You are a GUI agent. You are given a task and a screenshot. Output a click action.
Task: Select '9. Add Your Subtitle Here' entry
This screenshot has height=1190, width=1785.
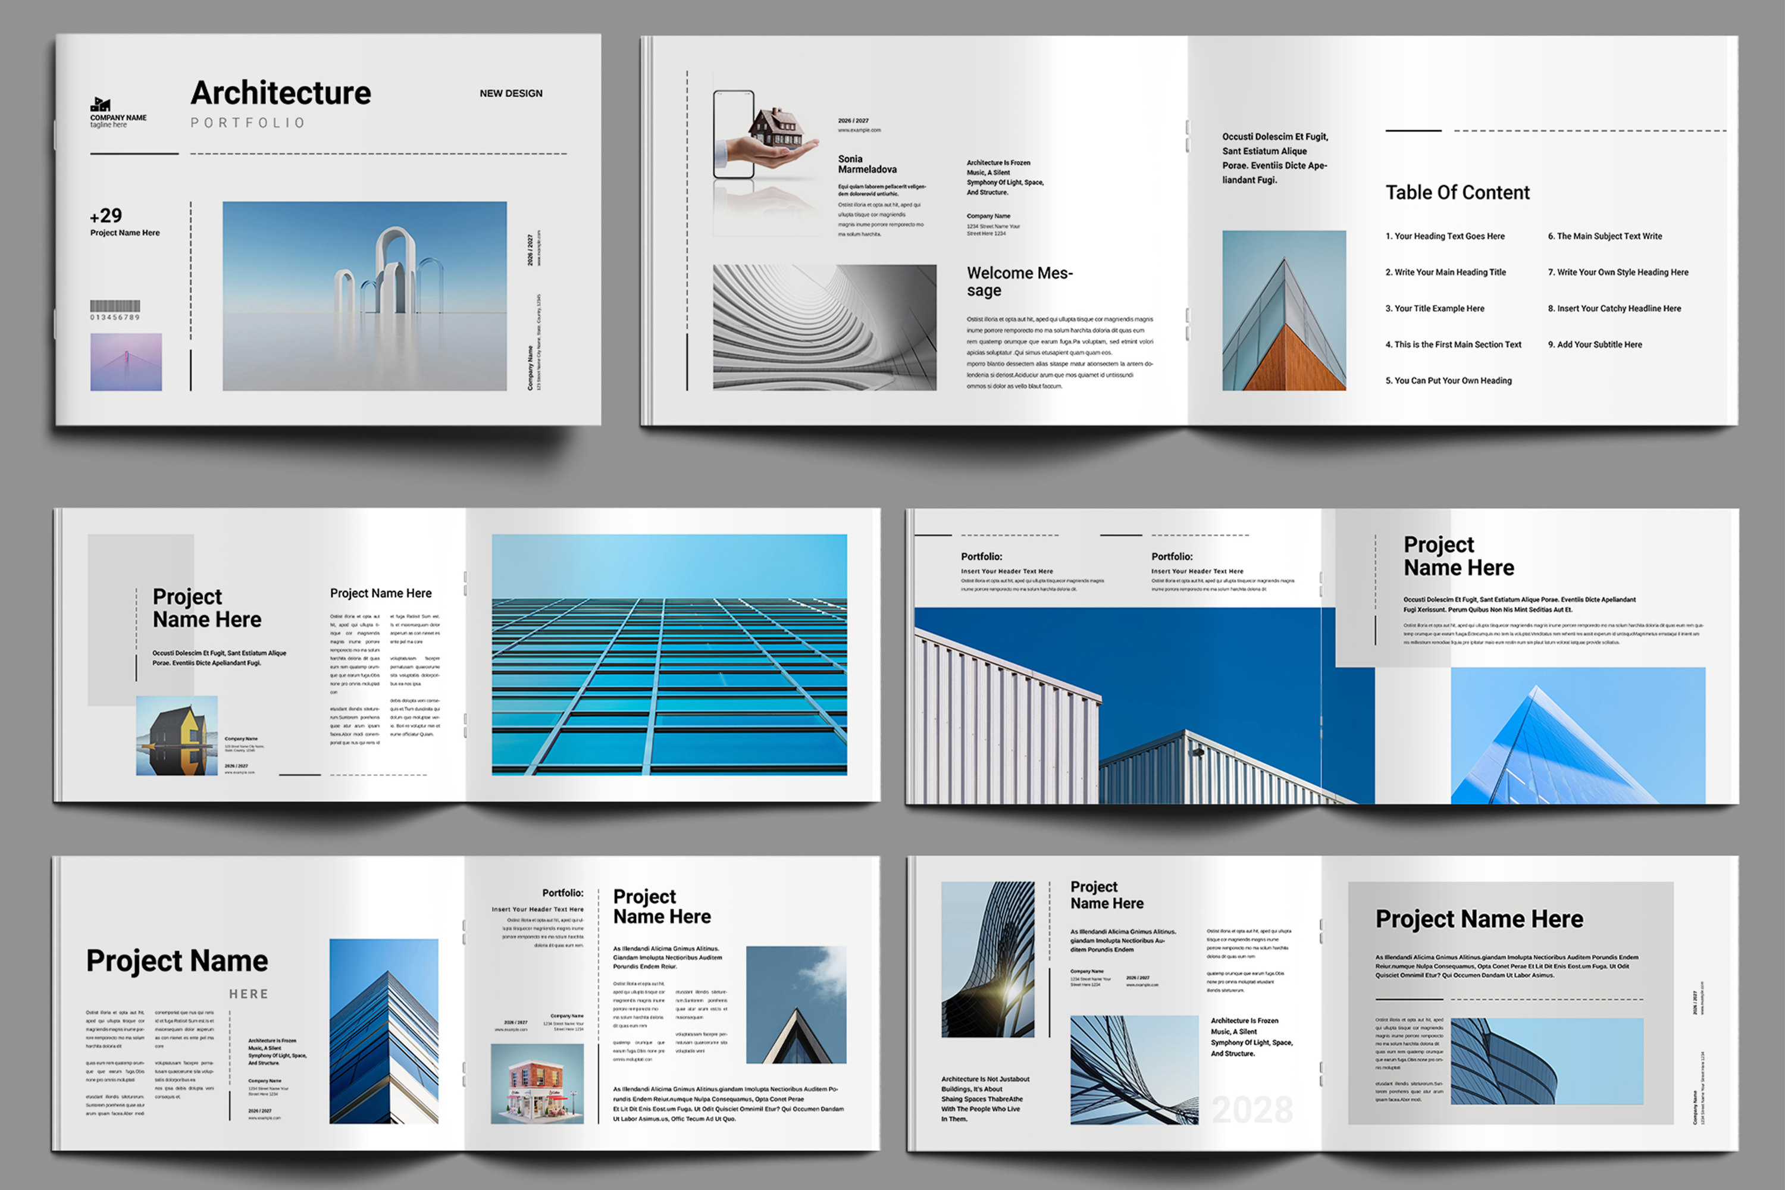1595,345
